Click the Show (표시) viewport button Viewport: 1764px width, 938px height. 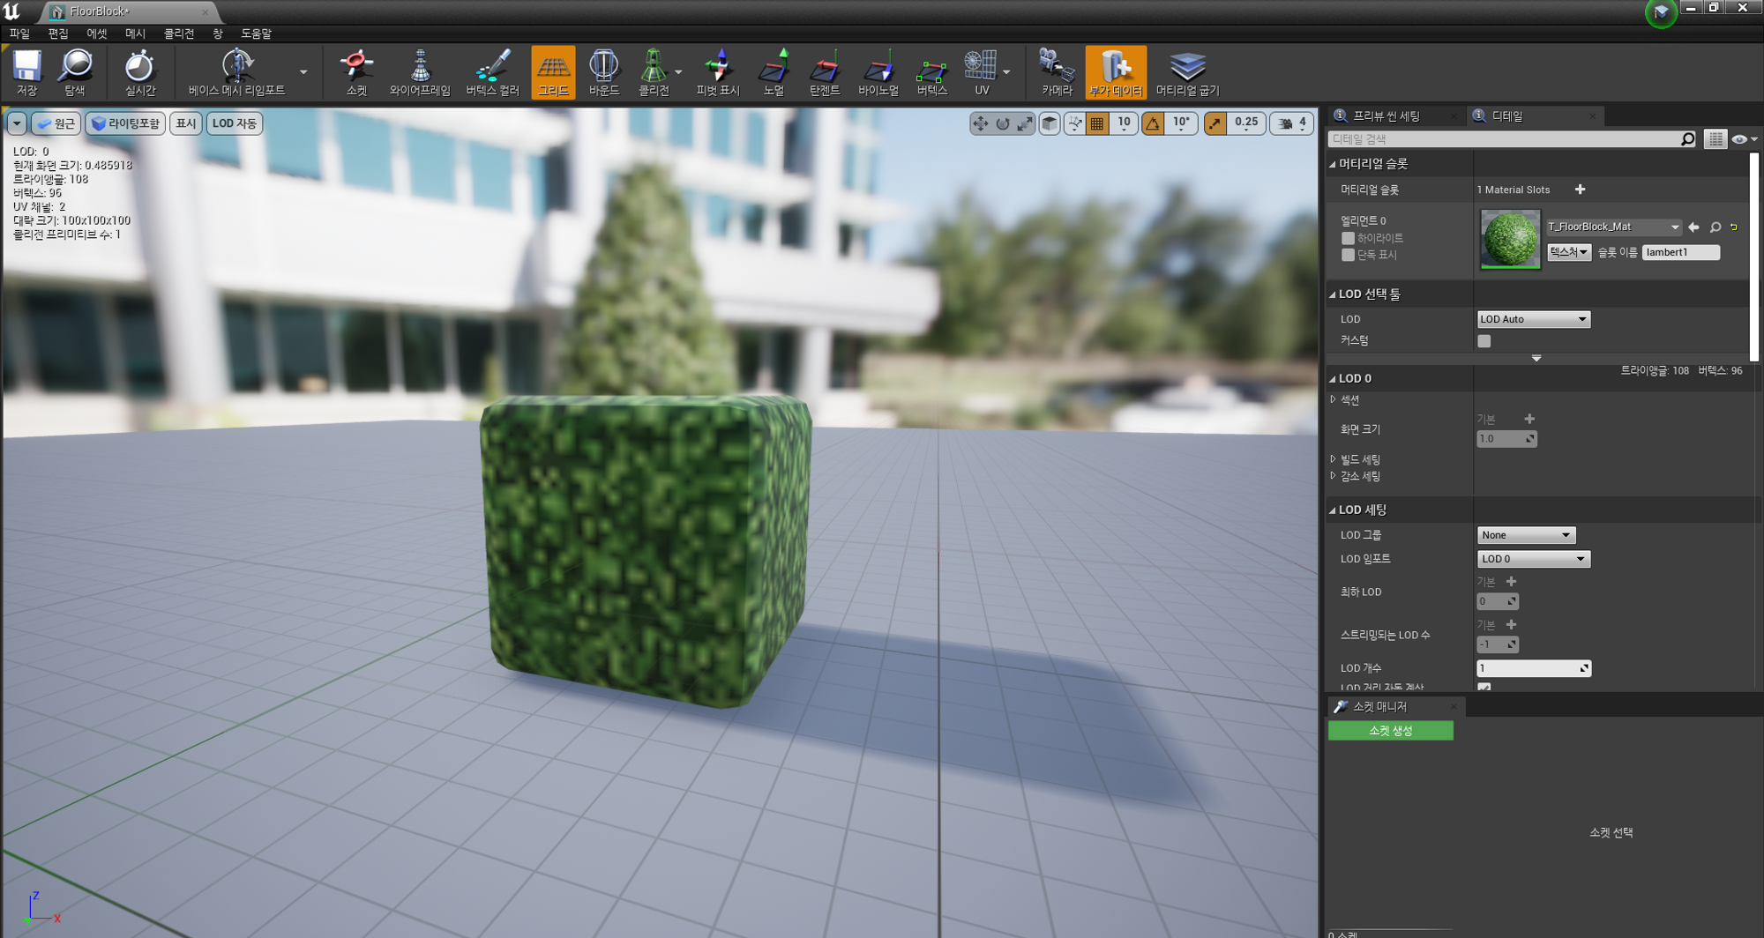point(185,123)
